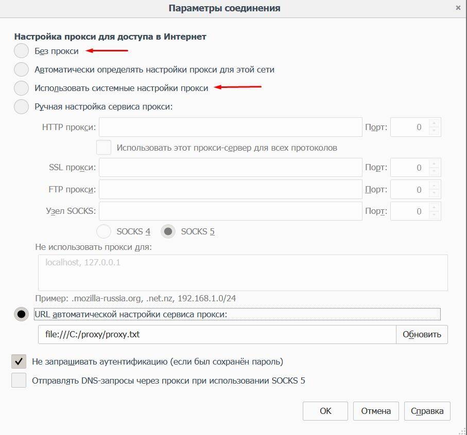Uncheck "Не запрашивать аутентификацию" checkbox
Image resolution: width=467 pixels, height=435 pixels.
pos(19,361)
